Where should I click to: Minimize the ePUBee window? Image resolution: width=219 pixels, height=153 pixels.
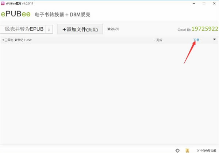click(194, 4)
